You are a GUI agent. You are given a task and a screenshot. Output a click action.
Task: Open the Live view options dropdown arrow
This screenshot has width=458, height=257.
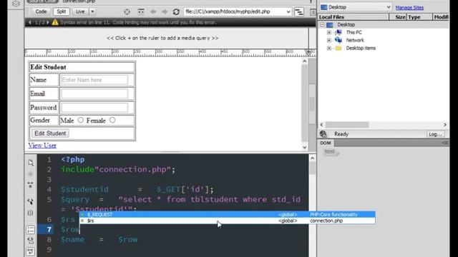(92, 11)
